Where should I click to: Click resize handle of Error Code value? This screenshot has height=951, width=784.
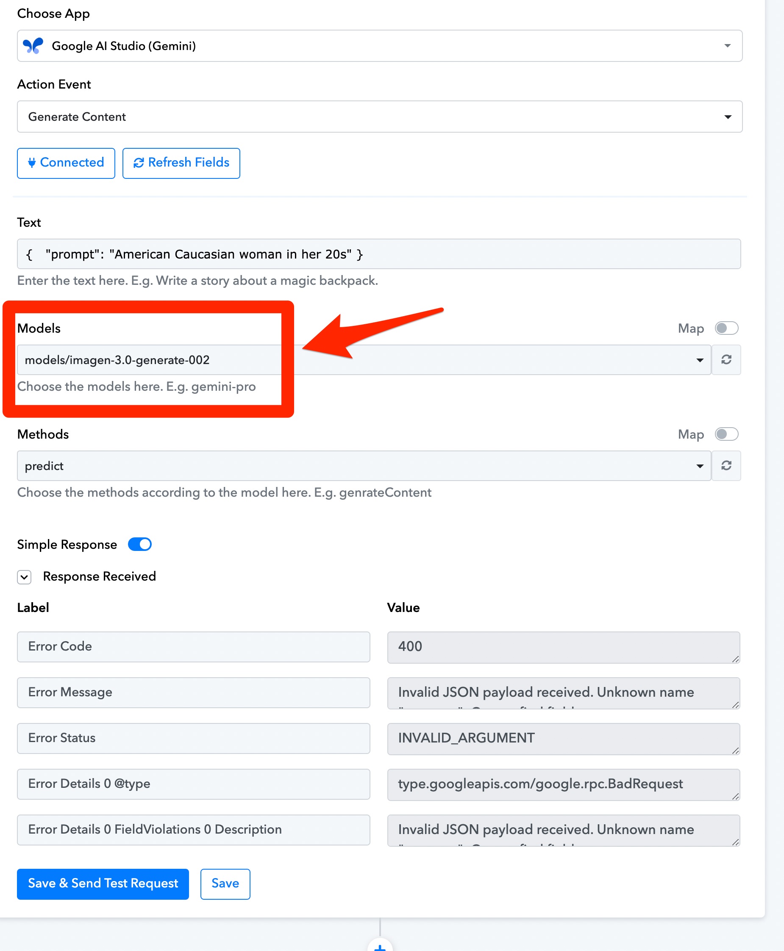(735, 659)
